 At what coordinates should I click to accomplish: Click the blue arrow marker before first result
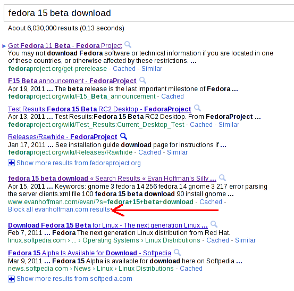[x=4, y=46]
